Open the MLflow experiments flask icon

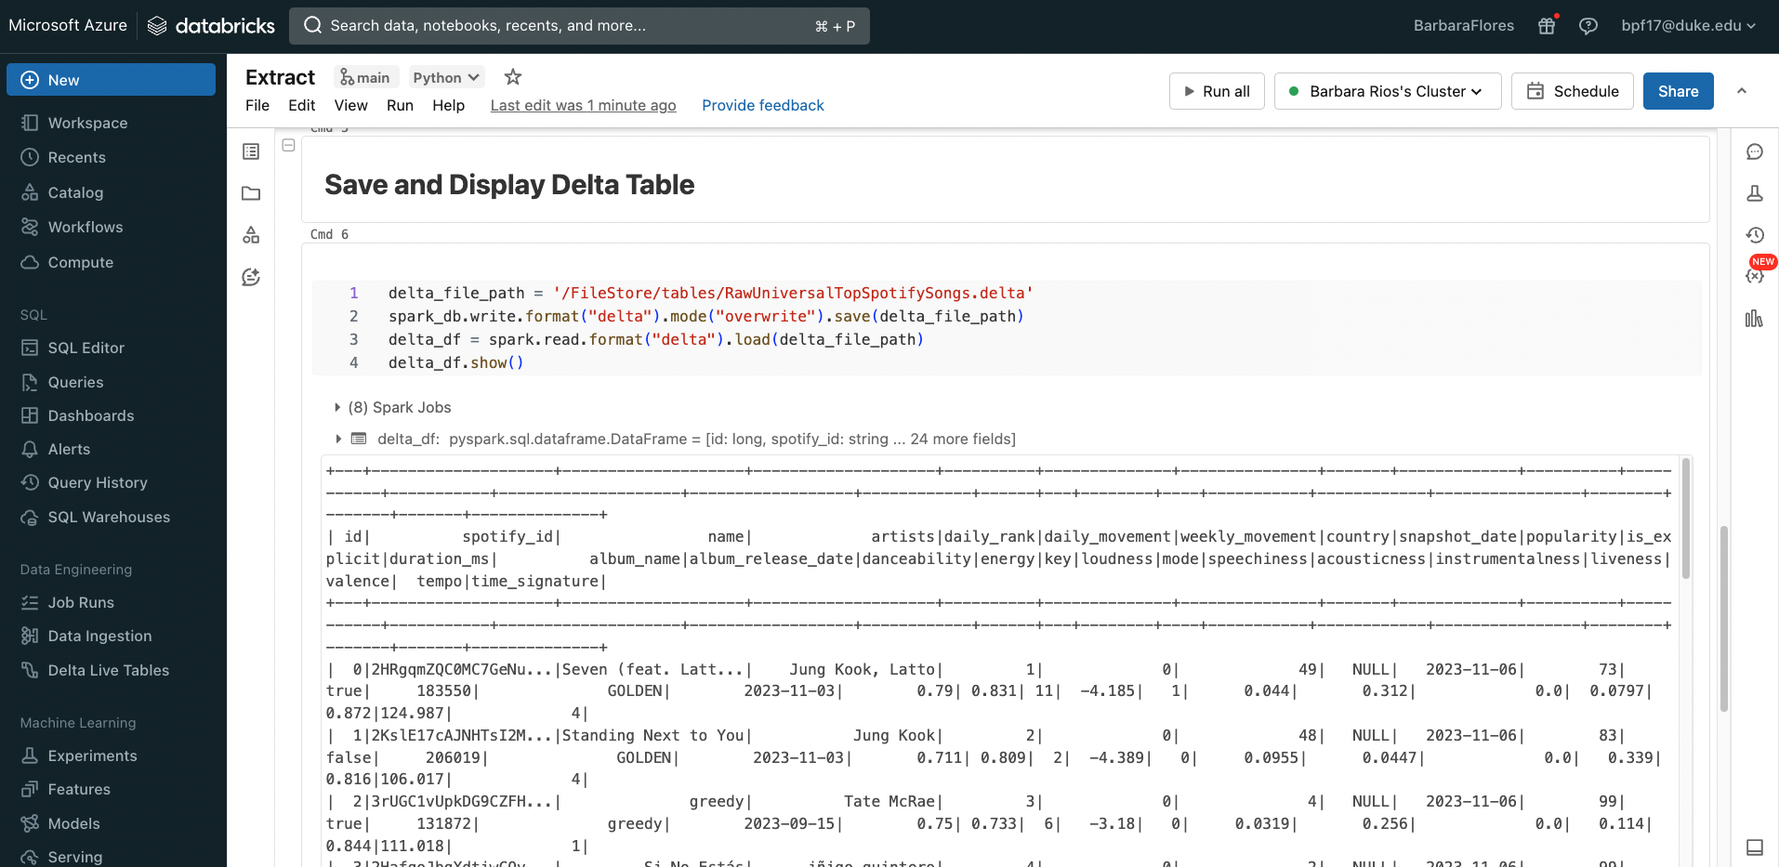click(x=1755, y=193)
